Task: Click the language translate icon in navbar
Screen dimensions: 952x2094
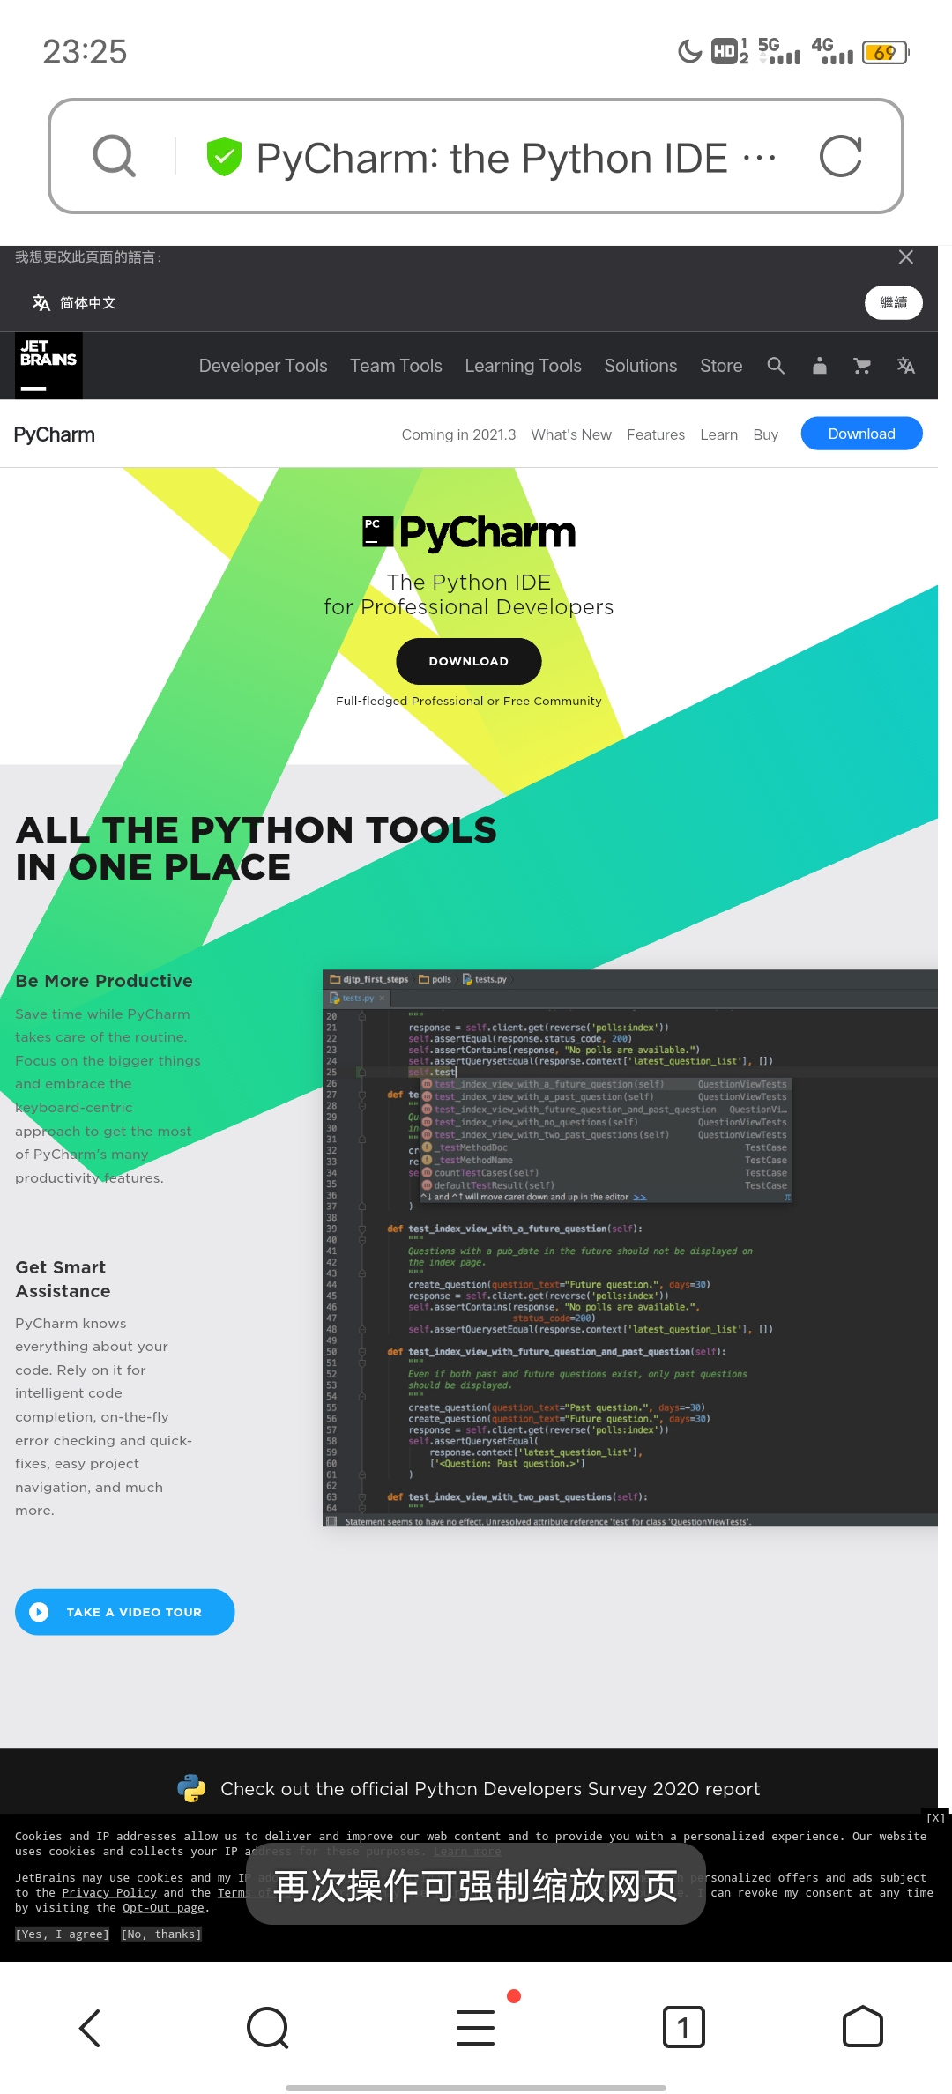Action: [905, 366]
